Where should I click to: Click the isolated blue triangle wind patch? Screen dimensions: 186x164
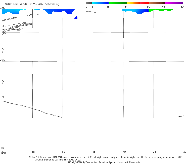76,18
